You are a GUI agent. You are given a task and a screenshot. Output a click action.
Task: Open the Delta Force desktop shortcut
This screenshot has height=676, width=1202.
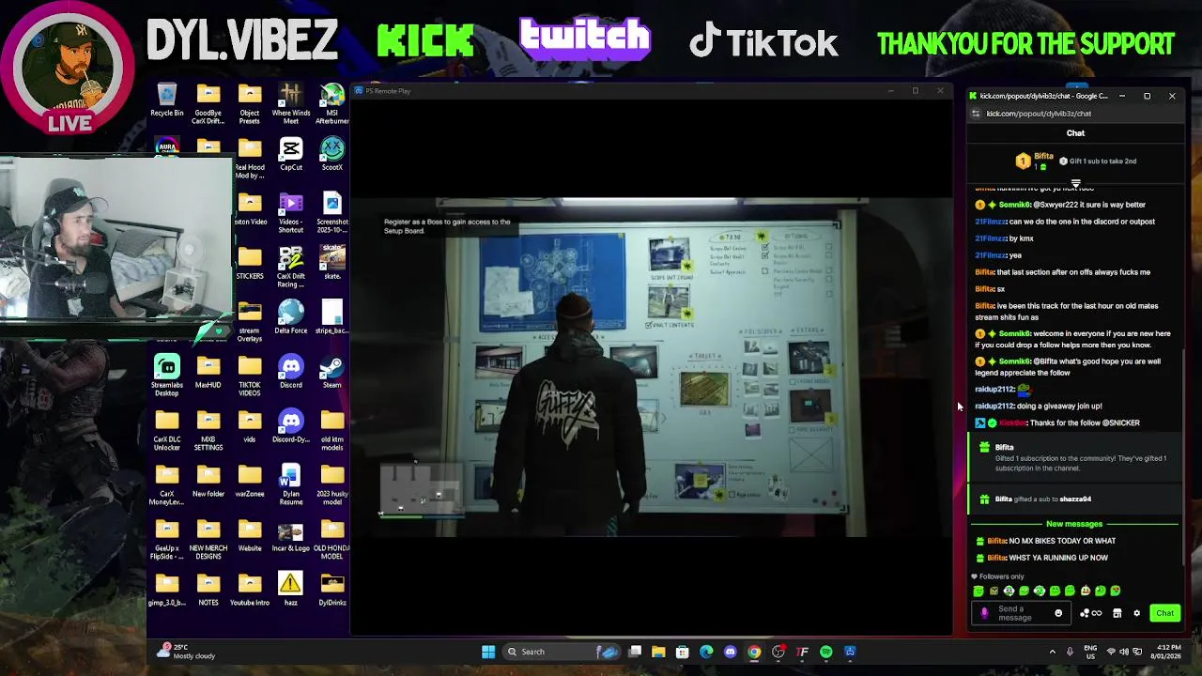[x=291, y=318]
